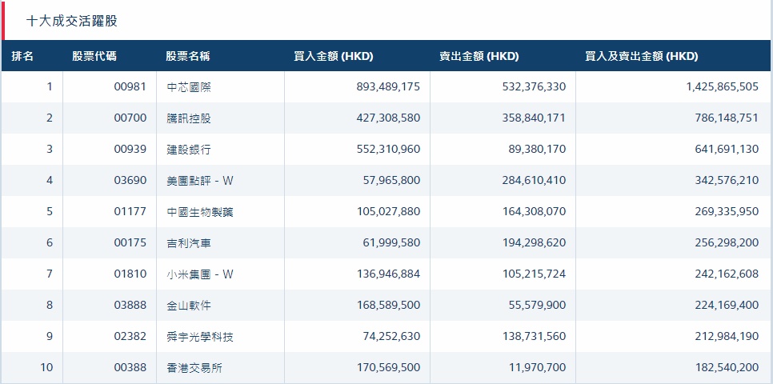Open stock name 騰訊控股
Image resolution: width=773 pixels, height=384 pixels.
coord(189,118)
